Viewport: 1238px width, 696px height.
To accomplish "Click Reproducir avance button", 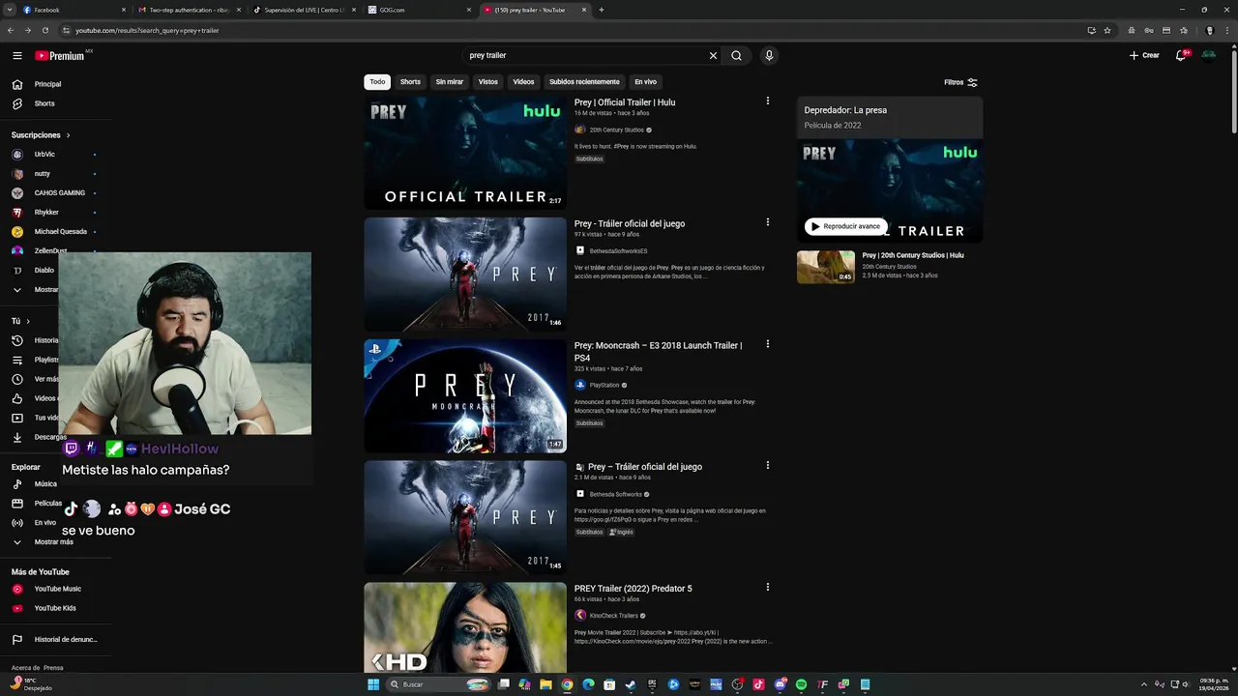I will (x=845, y=226).
